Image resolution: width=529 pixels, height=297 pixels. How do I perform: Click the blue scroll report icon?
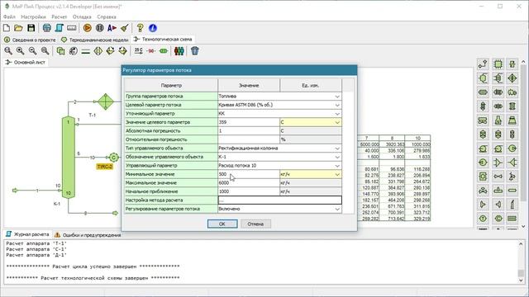(59, 28)
